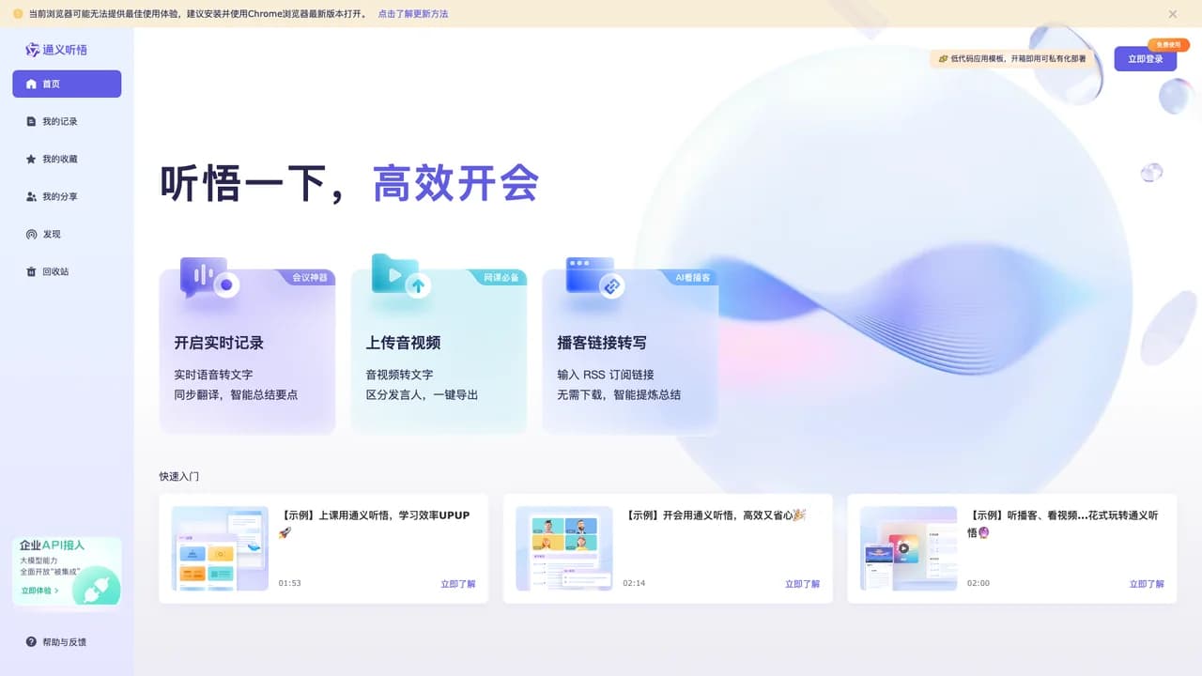Click the people icon beside 我的分享
This screenshot has width=1202, height=676.
31,196
